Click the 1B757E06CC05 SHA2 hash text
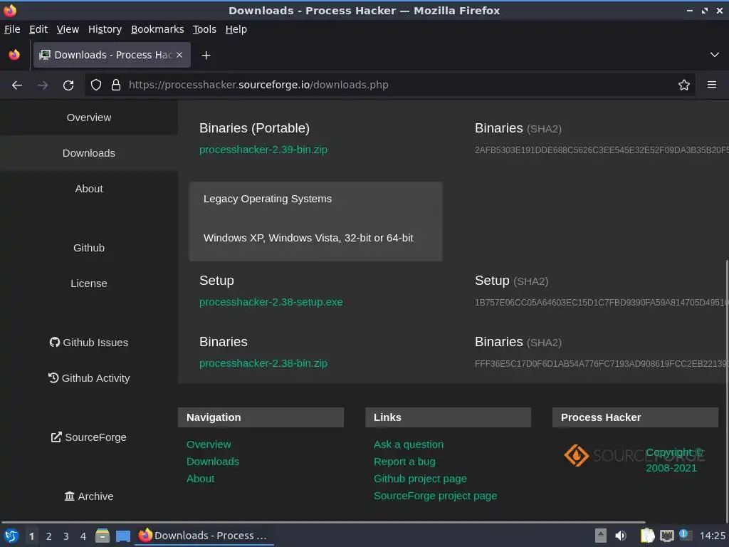The image size is (729, 547). (602, 303)
